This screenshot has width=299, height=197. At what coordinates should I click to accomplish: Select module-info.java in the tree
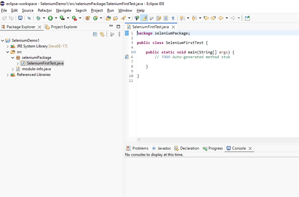click(x=36, y=69)
